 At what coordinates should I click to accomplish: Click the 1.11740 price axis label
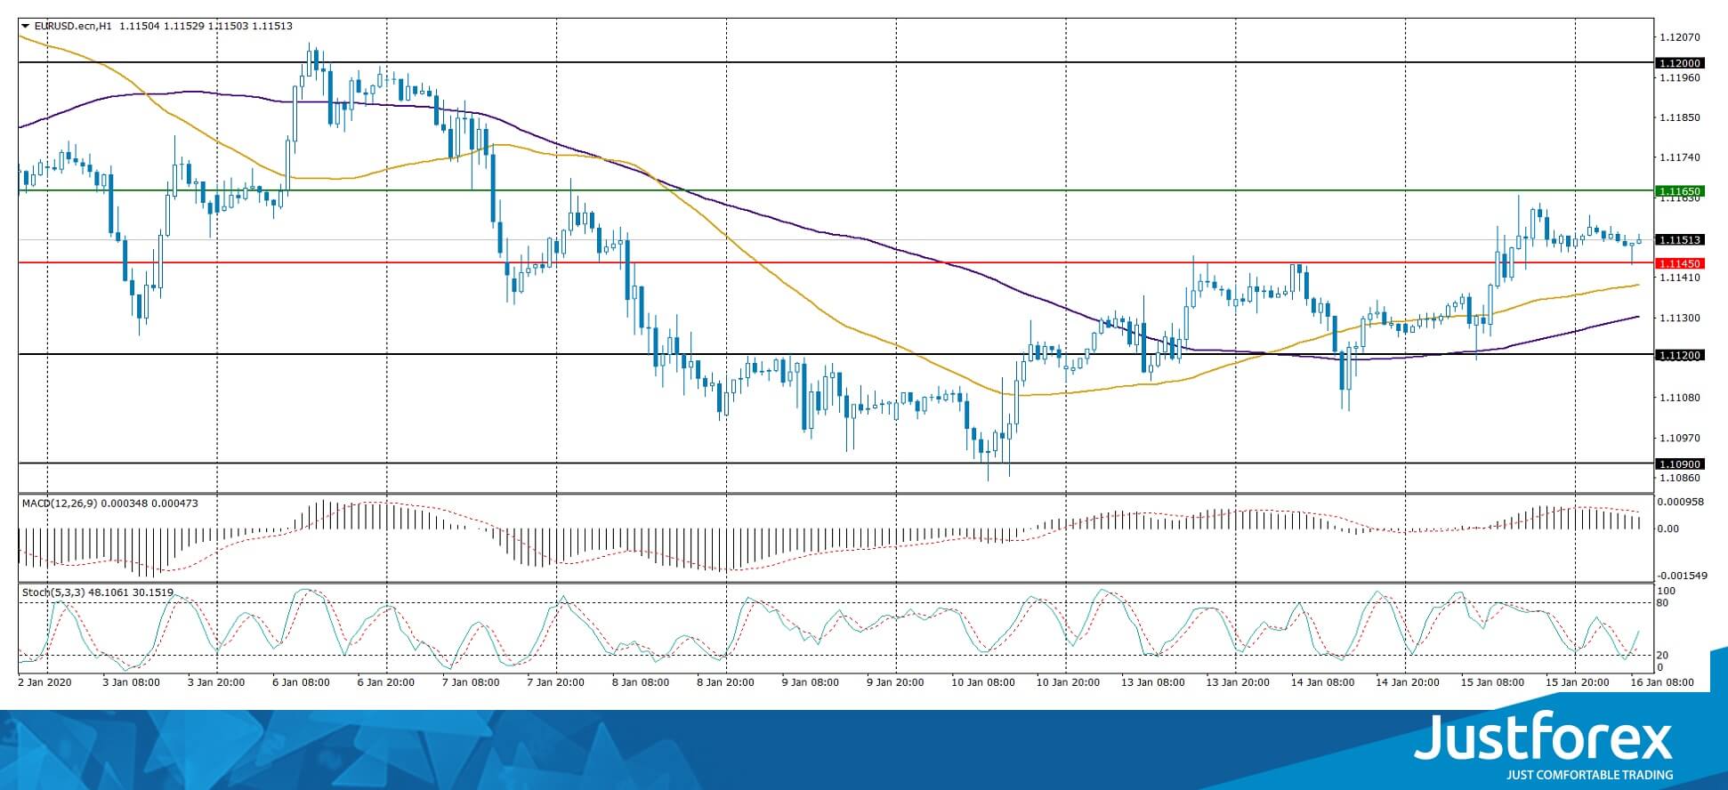(1680, 157)
